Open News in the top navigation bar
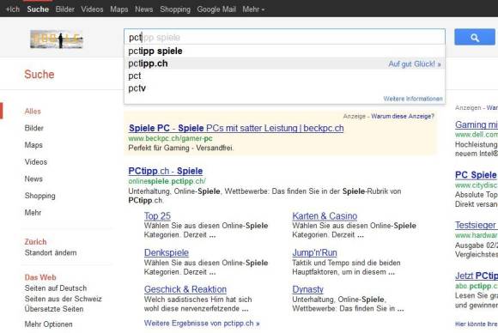Screen dimensions: 498x333 click(x=144, y=9)
